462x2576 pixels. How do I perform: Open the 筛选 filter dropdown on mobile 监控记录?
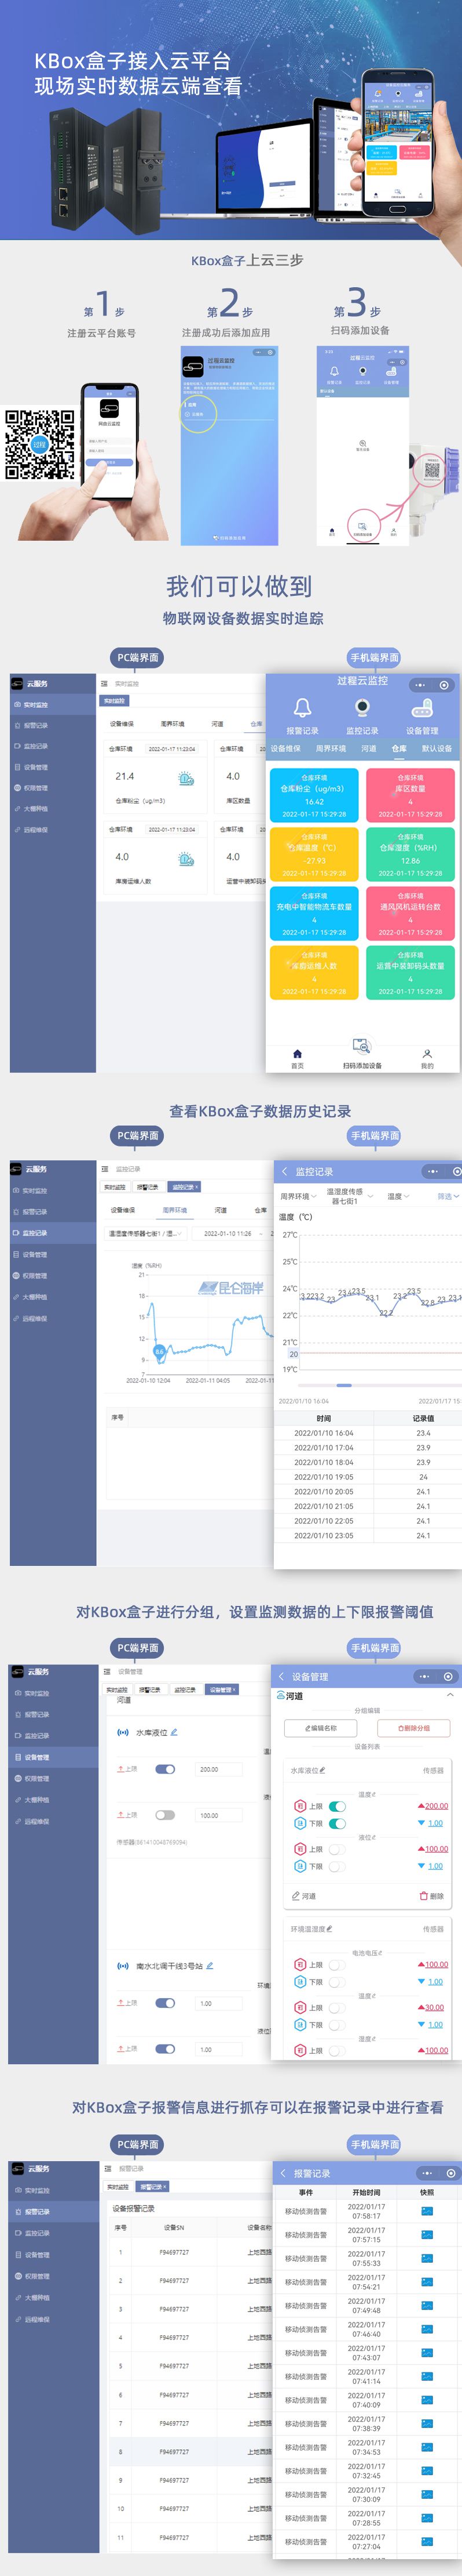click(x=448, y=1196)
